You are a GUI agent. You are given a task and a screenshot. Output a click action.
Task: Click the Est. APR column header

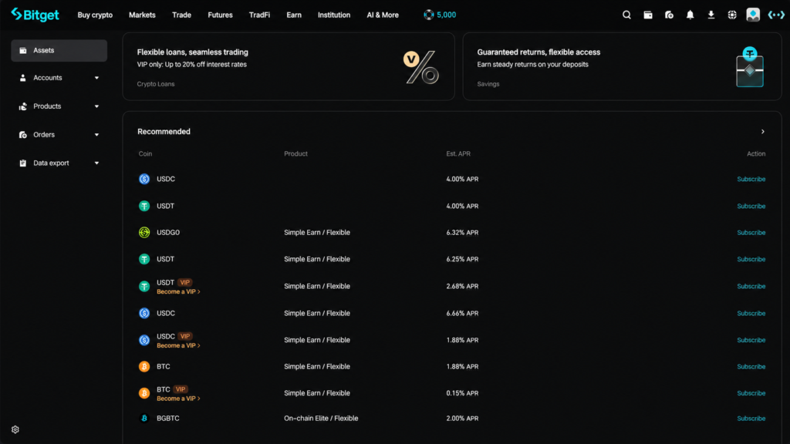458,153
